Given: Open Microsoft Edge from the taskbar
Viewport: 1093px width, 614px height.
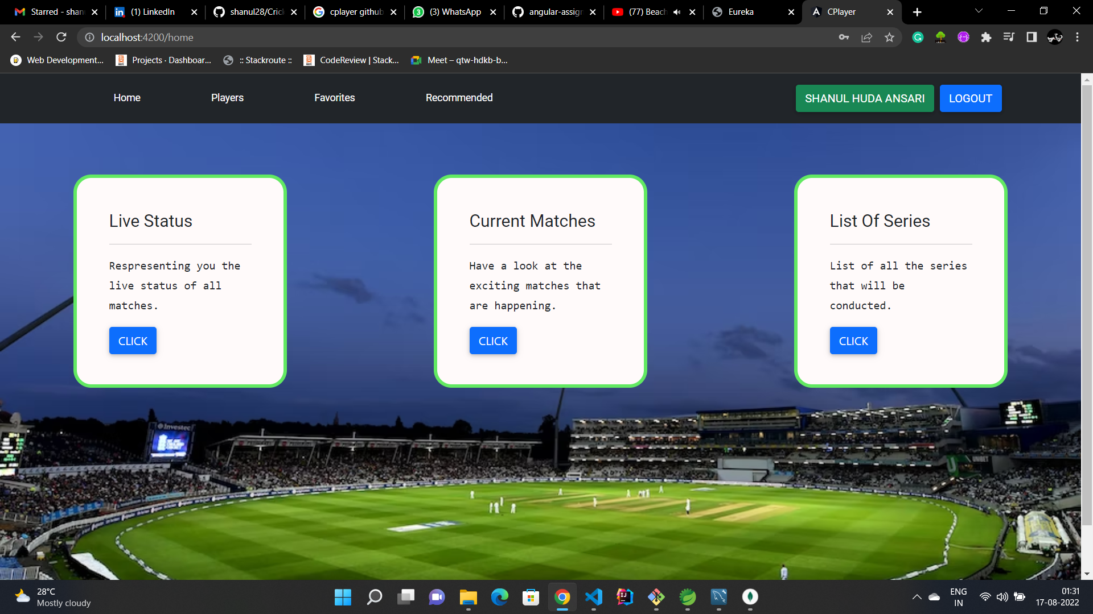Looking at the screenshot, I should tap(500, 597).
